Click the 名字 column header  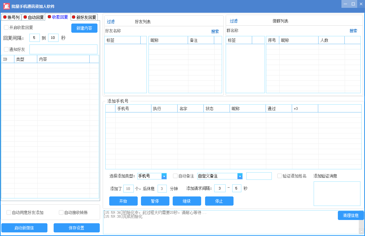pyautogui.click(x=190, y=109)
